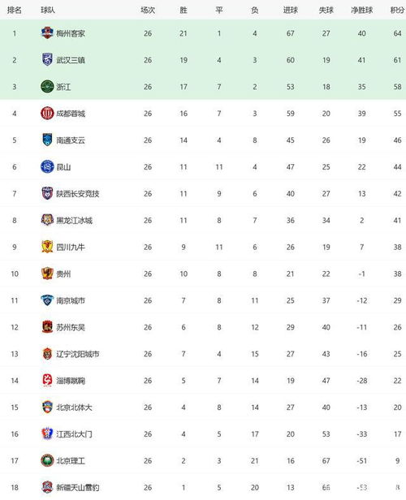
Task: Open 南京城市 team name link
Action: point(71,300)
